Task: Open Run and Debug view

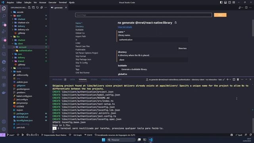Action: (4, 31)
